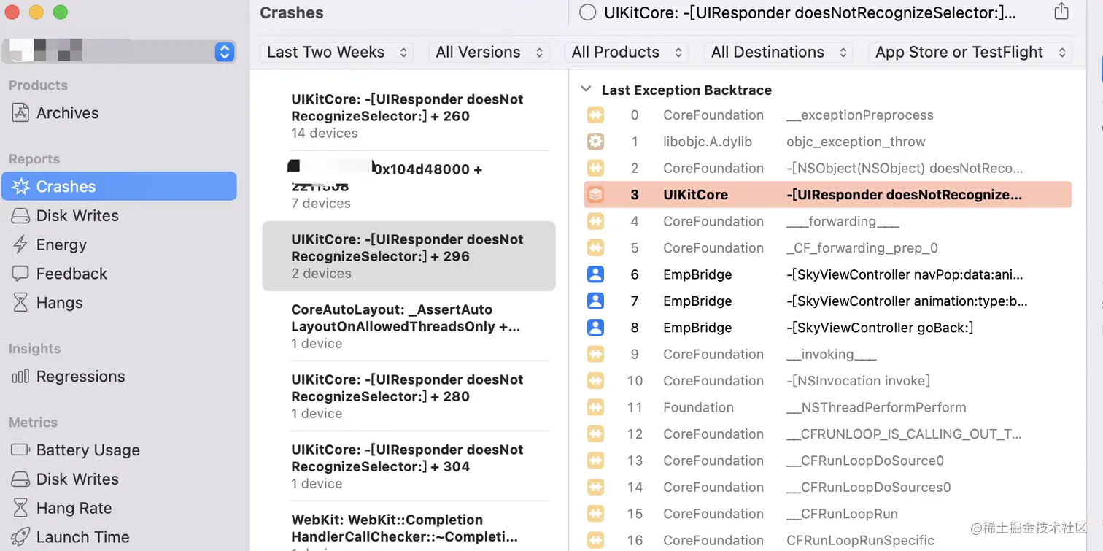The width and height of the screenshot is (1103, 551).
Task: Select the CoreAutoLayout crash entry
Action: (x=407, y=326)
